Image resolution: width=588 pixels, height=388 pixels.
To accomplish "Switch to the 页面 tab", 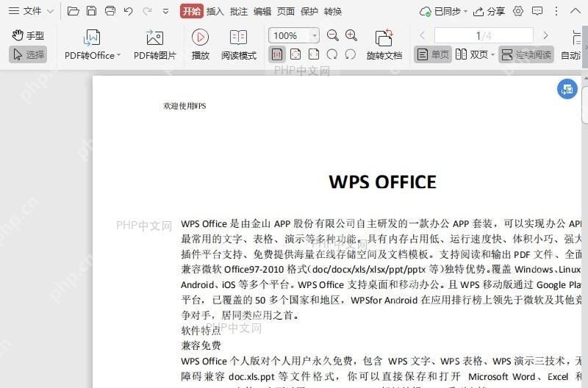I will 285,12.
